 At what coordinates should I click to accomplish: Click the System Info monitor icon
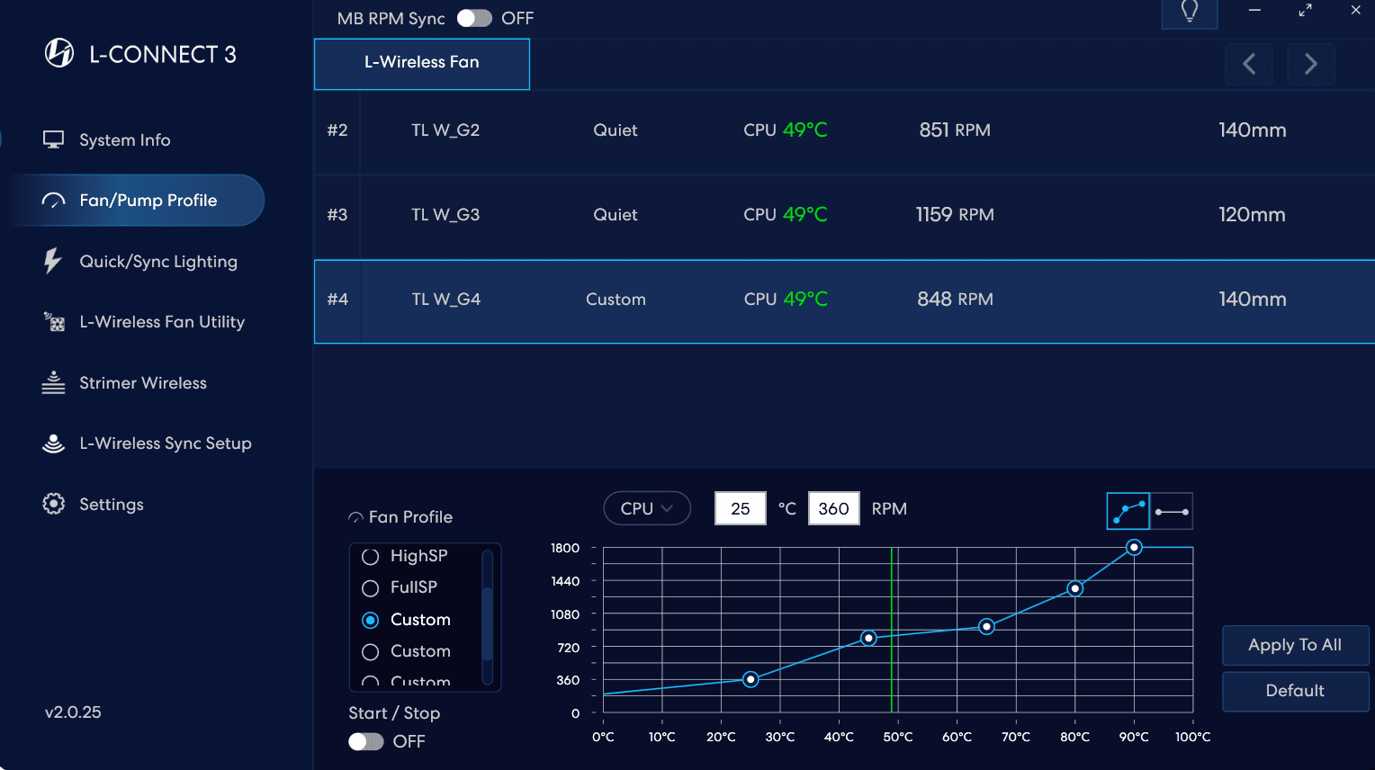click(x=53, y=139)
